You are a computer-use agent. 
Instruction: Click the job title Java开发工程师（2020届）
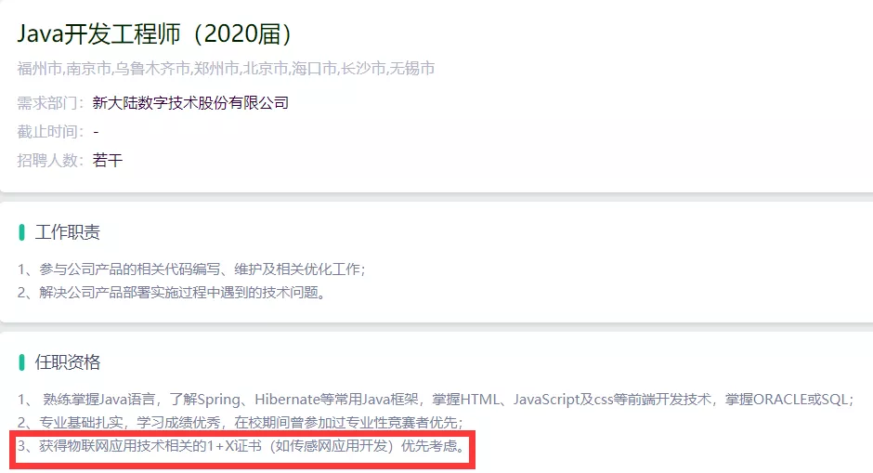[155, 34]
